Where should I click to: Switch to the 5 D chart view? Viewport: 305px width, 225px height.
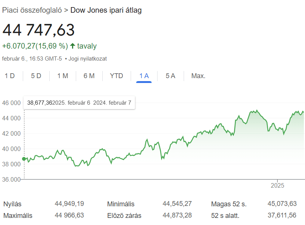point(35,75)
